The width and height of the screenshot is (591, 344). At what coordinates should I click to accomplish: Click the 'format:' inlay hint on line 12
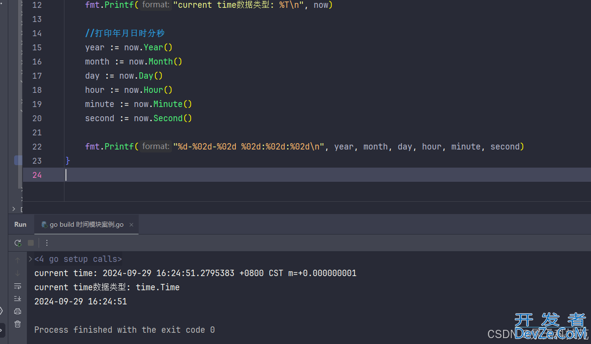156,5
